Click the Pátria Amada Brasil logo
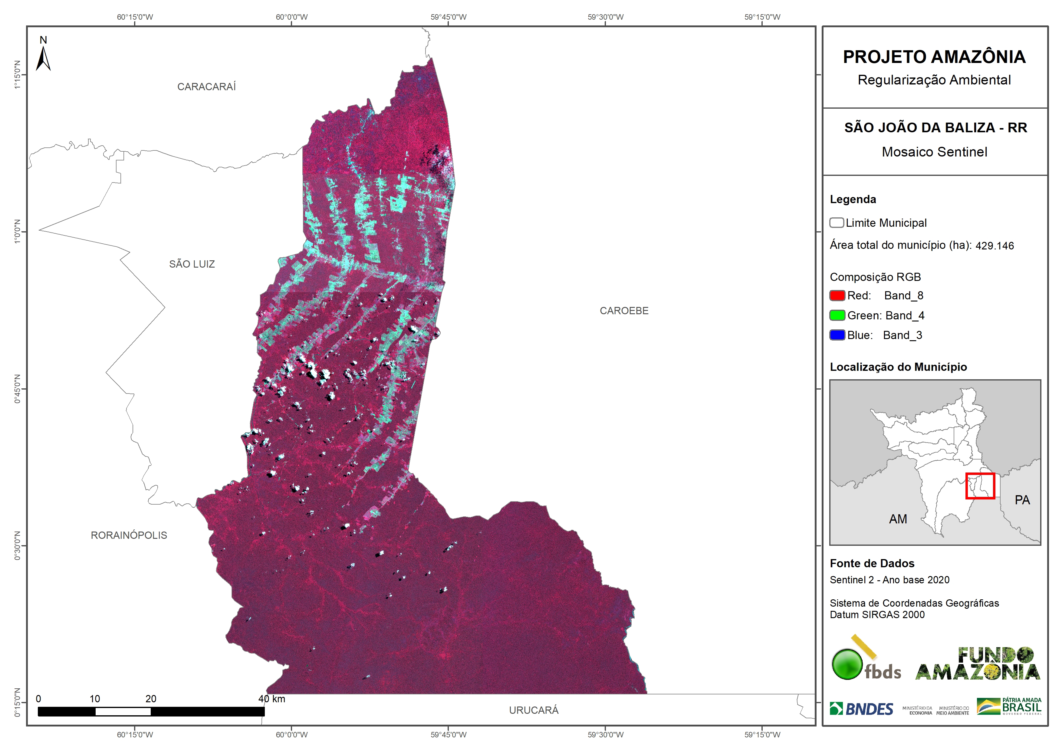The height and width of the screenshot is (751, 1062). (x=1009, y=707)
